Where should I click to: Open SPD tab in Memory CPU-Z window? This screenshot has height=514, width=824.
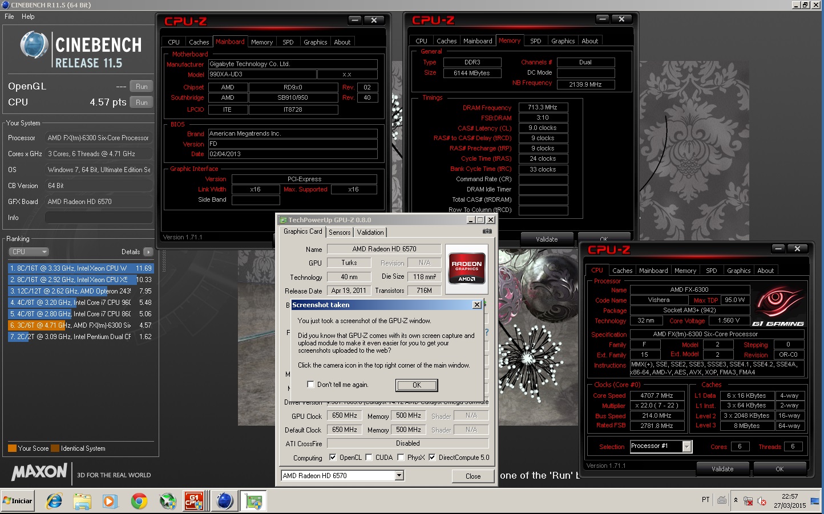tap(535, 41)
